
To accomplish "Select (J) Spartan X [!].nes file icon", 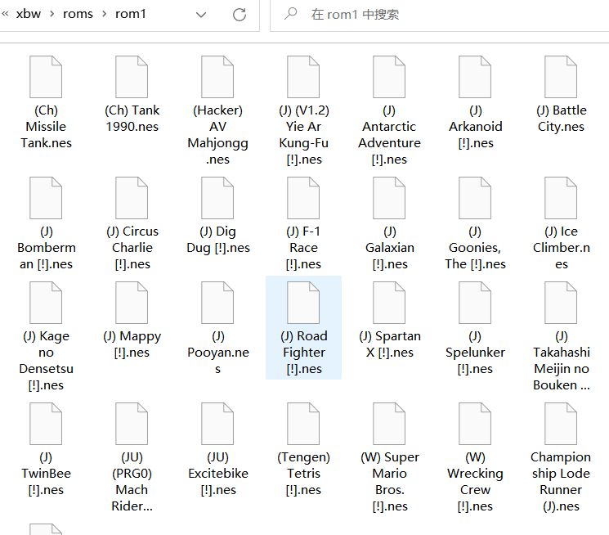I will coord(389,303).
